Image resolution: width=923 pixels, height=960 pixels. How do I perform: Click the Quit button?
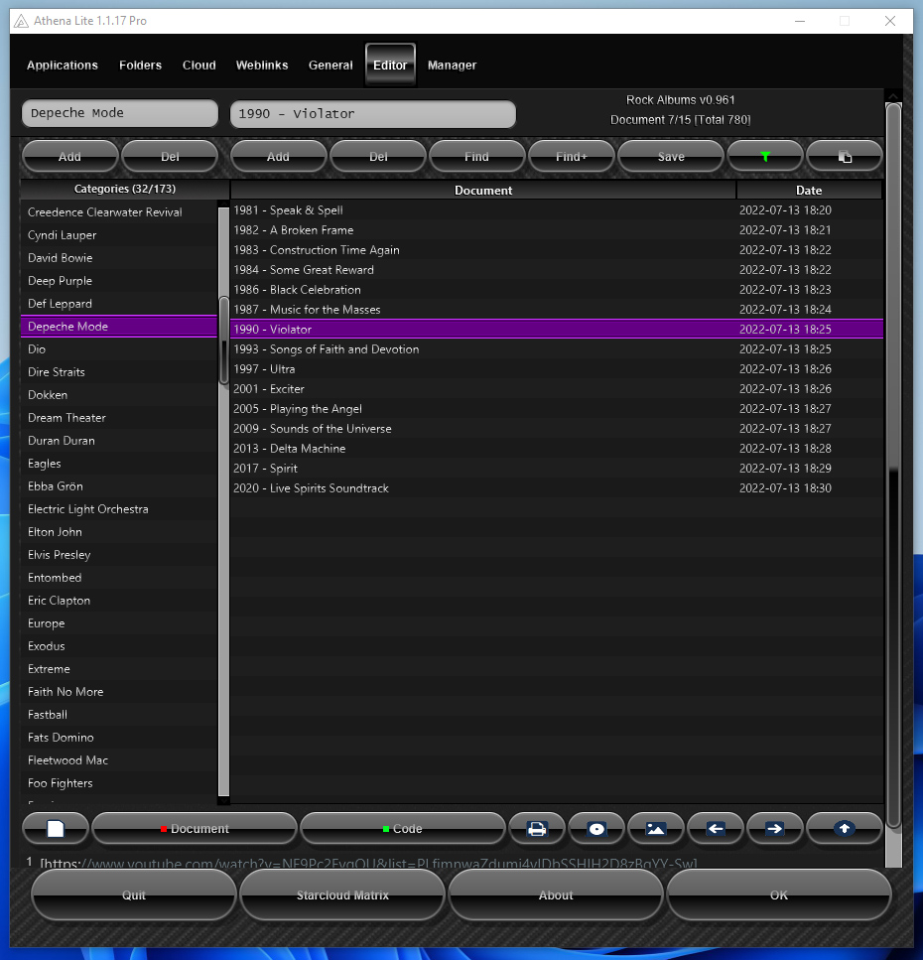coord(133,894)
